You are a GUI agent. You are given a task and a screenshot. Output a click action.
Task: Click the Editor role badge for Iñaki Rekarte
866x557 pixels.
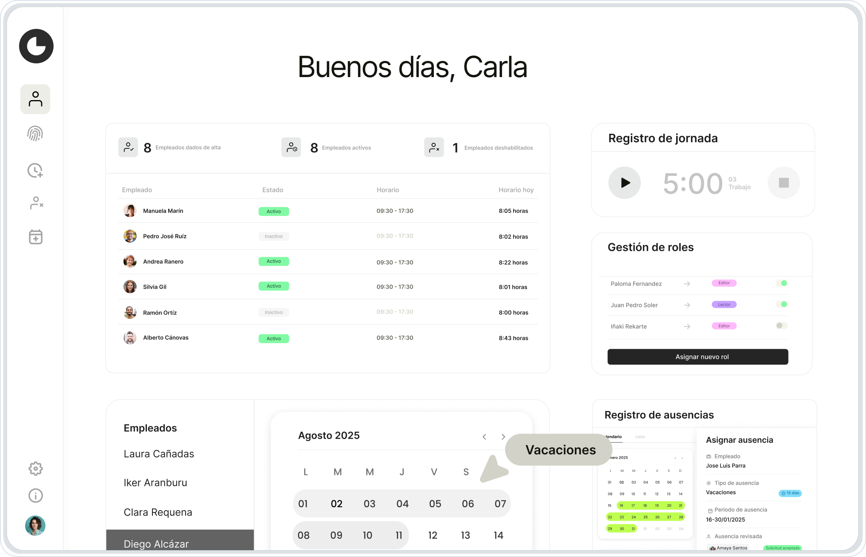tap(724, 326)
